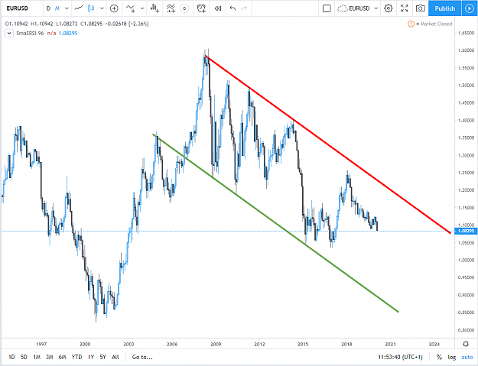The image size is (478, 366).
Task: Select the line chart style icon
Action: tap(79, 8)
